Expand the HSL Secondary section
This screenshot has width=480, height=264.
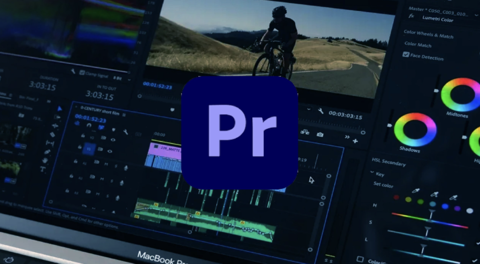(389, 162)
